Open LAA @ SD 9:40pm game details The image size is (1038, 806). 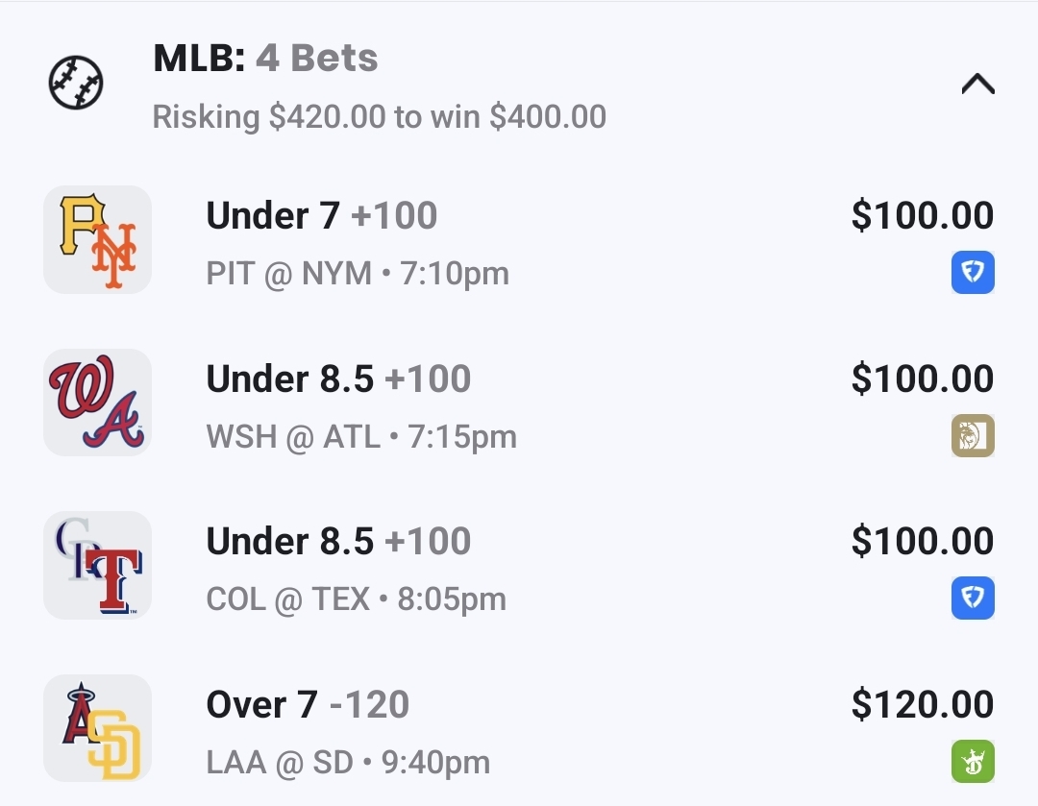point(348,764)
